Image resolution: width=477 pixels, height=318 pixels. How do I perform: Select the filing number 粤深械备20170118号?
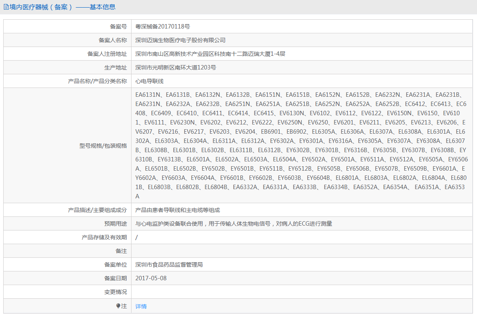(162, 26)
